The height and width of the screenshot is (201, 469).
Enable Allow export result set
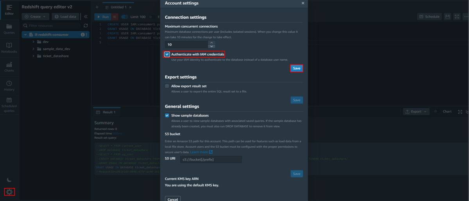(x=167, y=86)
